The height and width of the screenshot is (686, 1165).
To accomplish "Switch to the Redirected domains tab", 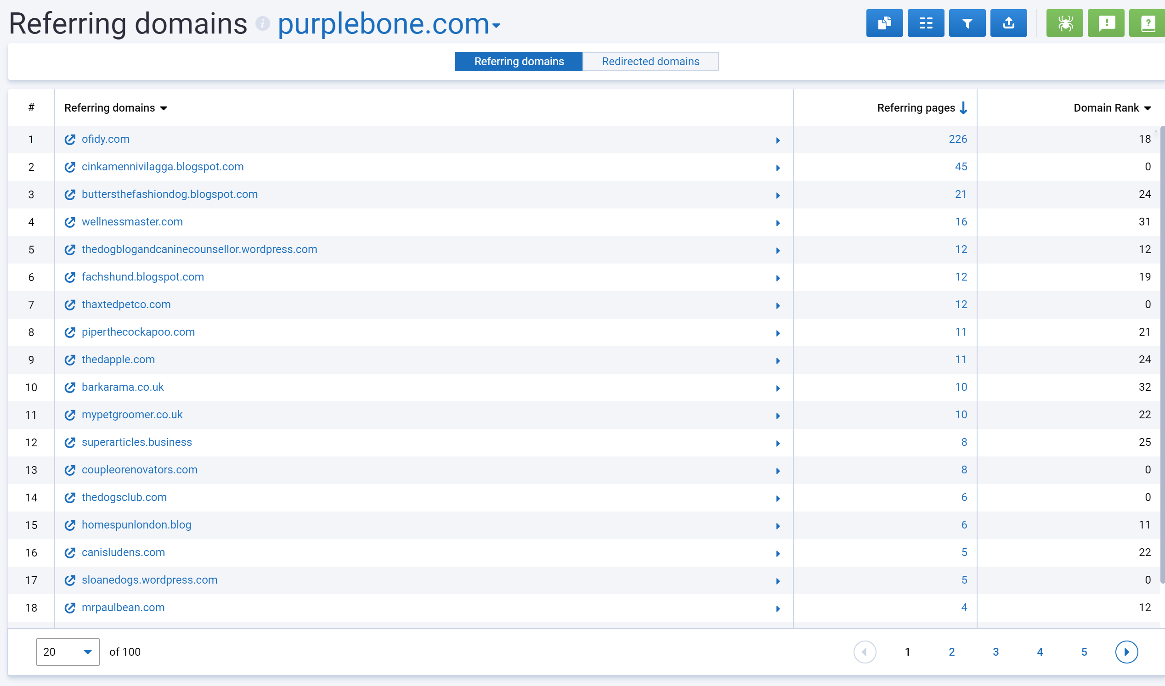I will pyautogui.click(x=650, y=62).
